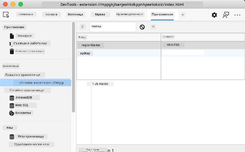Open Манифест in the sidebar

(x=24, y=36)
